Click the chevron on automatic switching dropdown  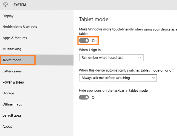pyautogui.click(x=153, y=78)
